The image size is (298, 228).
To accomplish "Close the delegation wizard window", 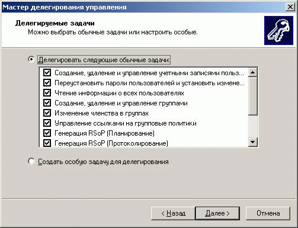I will click(x=290, y=7).
